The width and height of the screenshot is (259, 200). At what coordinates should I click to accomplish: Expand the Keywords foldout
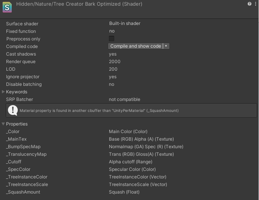click(x=3, y=92)
